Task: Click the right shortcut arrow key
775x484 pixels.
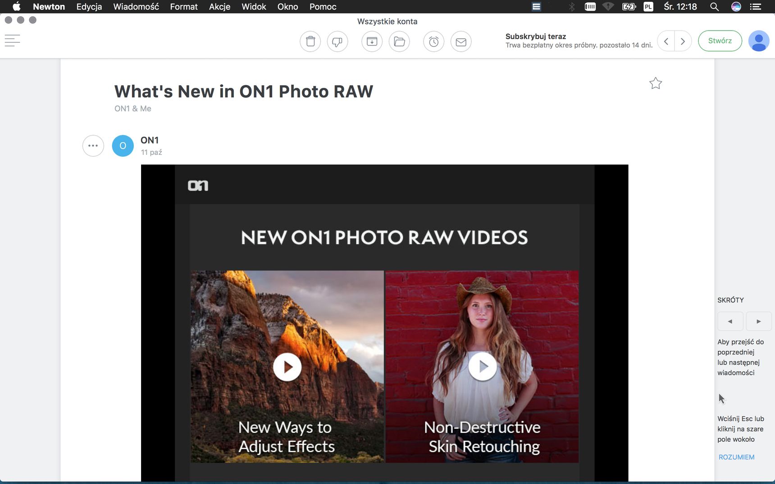Action: (x=759, y=321)
